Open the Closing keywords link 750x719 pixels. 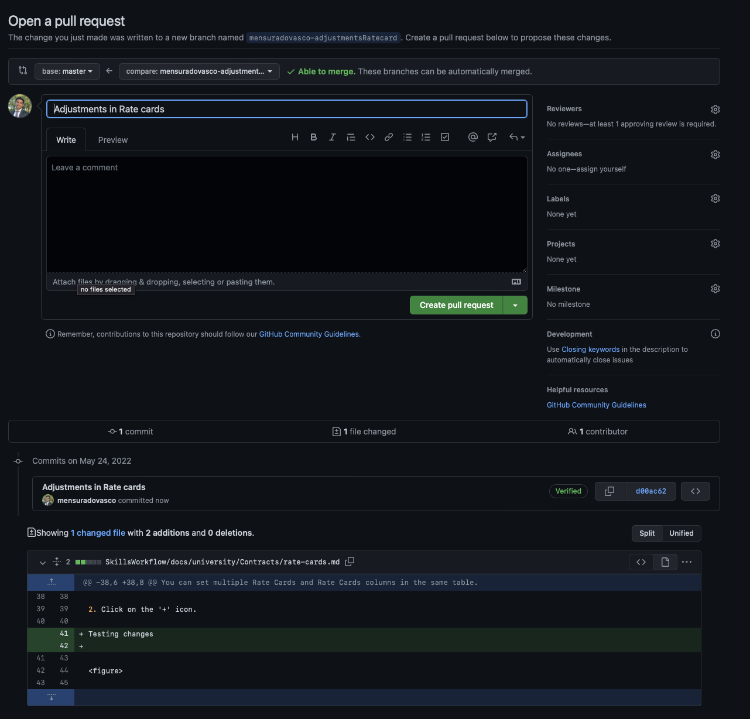click(x=590, y=350)
